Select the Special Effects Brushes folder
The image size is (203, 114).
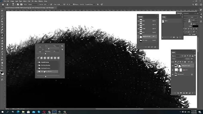pos(47,71)
